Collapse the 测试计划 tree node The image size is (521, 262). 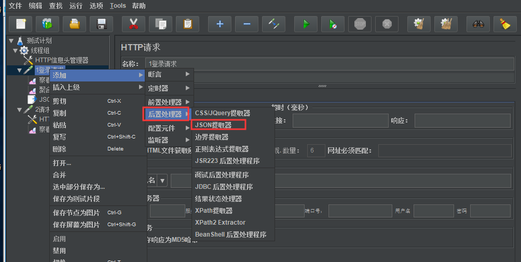[x=11, y=41]
